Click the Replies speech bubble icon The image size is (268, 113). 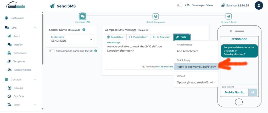click(x=10, y=45)
